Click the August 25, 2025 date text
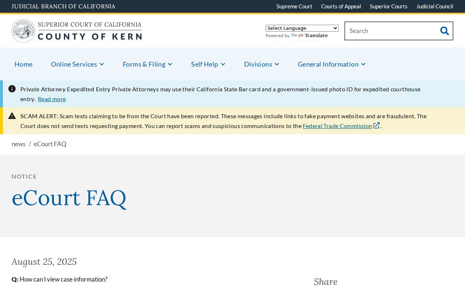The width and height of the screenshot is (465, 291). point(44,262)
